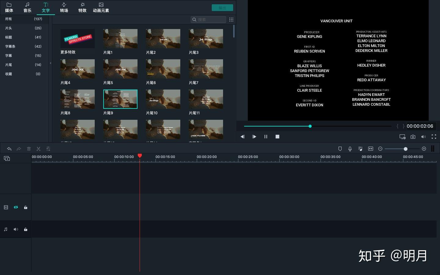This screenshot has width=440, height=275.
Task: Select the 片尾8 title template
Action: point(78,99)
